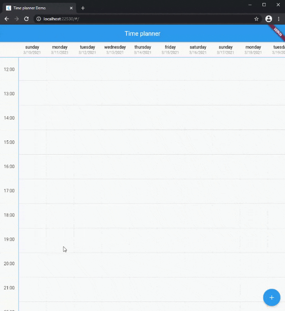Click the 20:00 time label

9,263
